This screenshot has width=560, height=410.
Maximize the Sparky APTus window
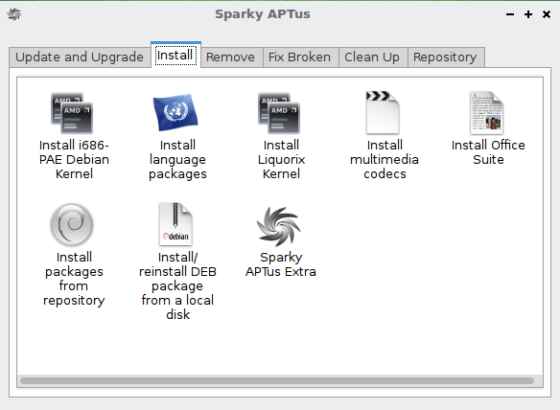click(x=528, y=14)
